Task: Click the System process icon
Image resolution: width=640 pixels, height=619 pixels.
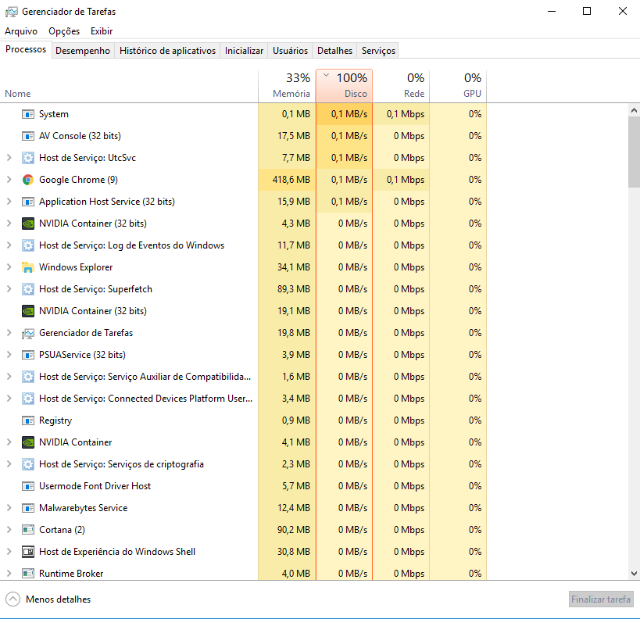Action: point(28,114)
